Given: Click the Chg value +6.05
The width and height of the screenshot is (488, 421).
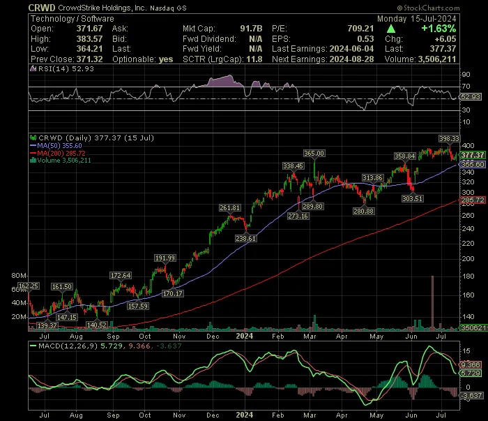Looking at the screenshot, I should point(445,39).
